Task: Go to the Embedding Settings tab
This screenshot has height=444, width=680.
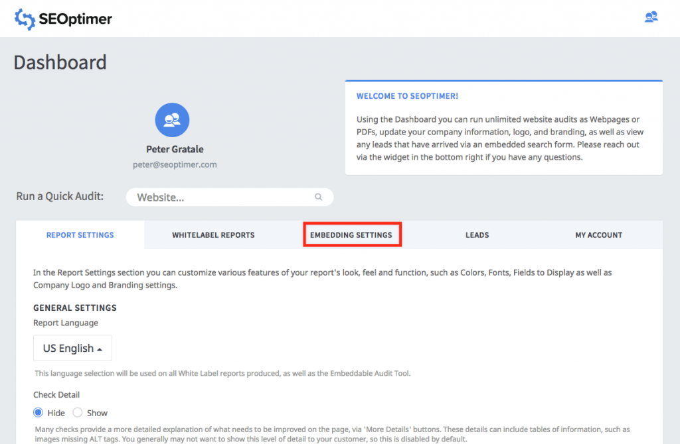Action: pos(351,235)
